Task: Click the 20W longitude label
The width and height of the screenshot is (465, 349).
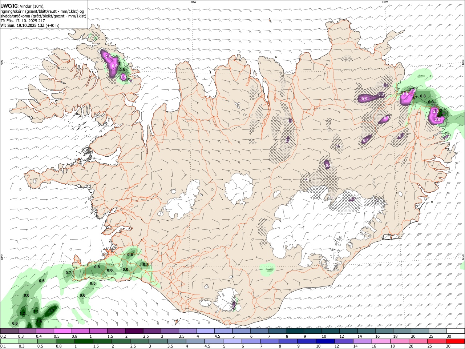Action: click(x=193, y=2)
